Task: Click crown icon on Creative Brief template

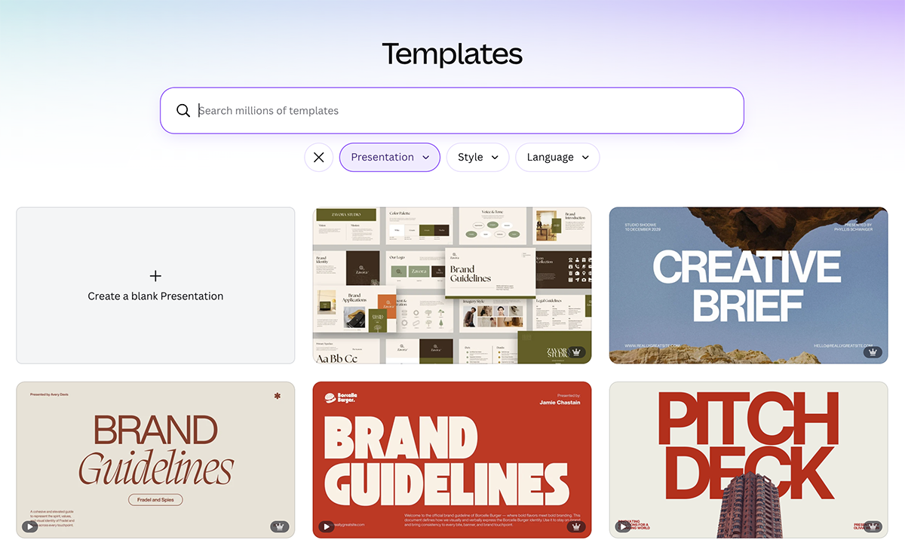Action: pyautogui.click(x=873, y=352)
